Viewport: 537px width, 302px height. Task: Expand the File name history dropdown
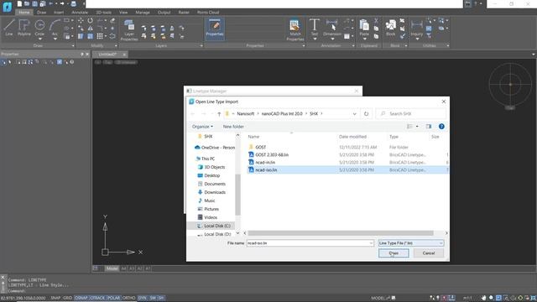371,243
